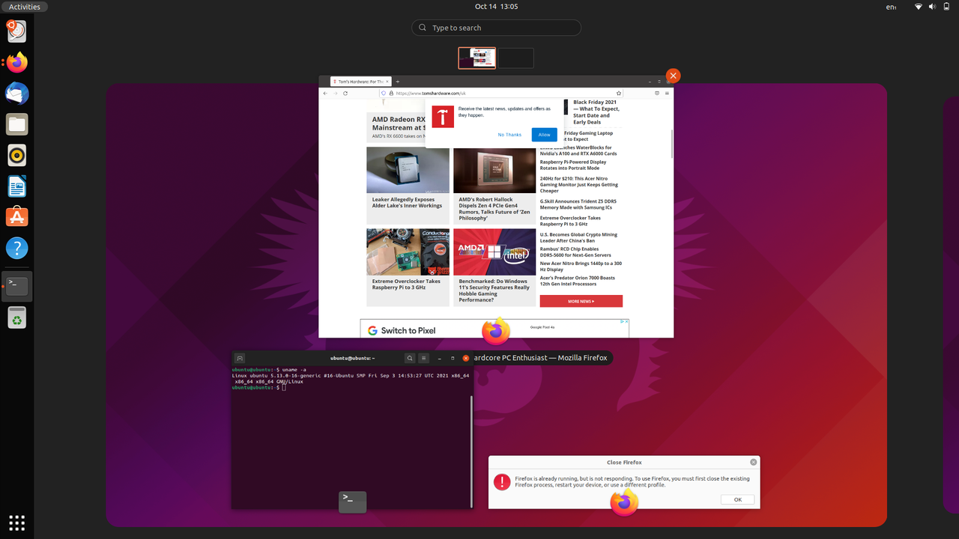Close the Close Firefox dialog via X
This screenshot has width=959, height=539.
coord(753,462)
